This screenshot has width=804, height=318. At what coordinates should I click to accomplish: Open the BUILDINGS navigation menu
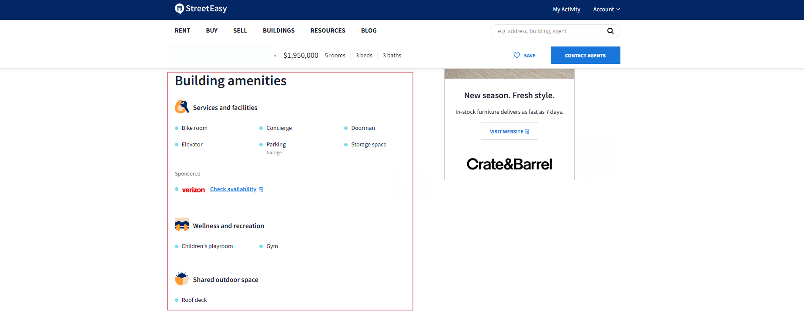(278, 30)
